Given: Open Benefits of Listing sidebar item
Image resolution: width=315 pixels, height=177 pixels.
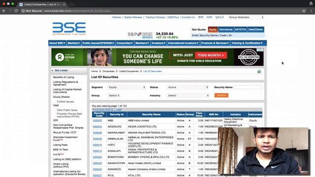Looking at the screenshot, I should point(63,77).
